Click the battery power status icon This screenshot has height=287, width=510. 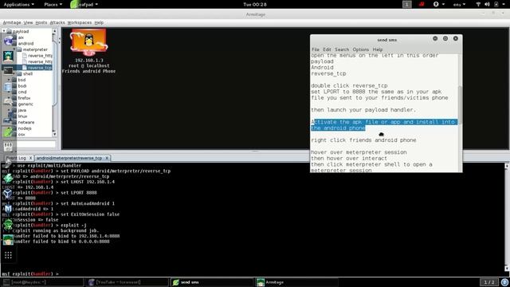click(496, 4)
